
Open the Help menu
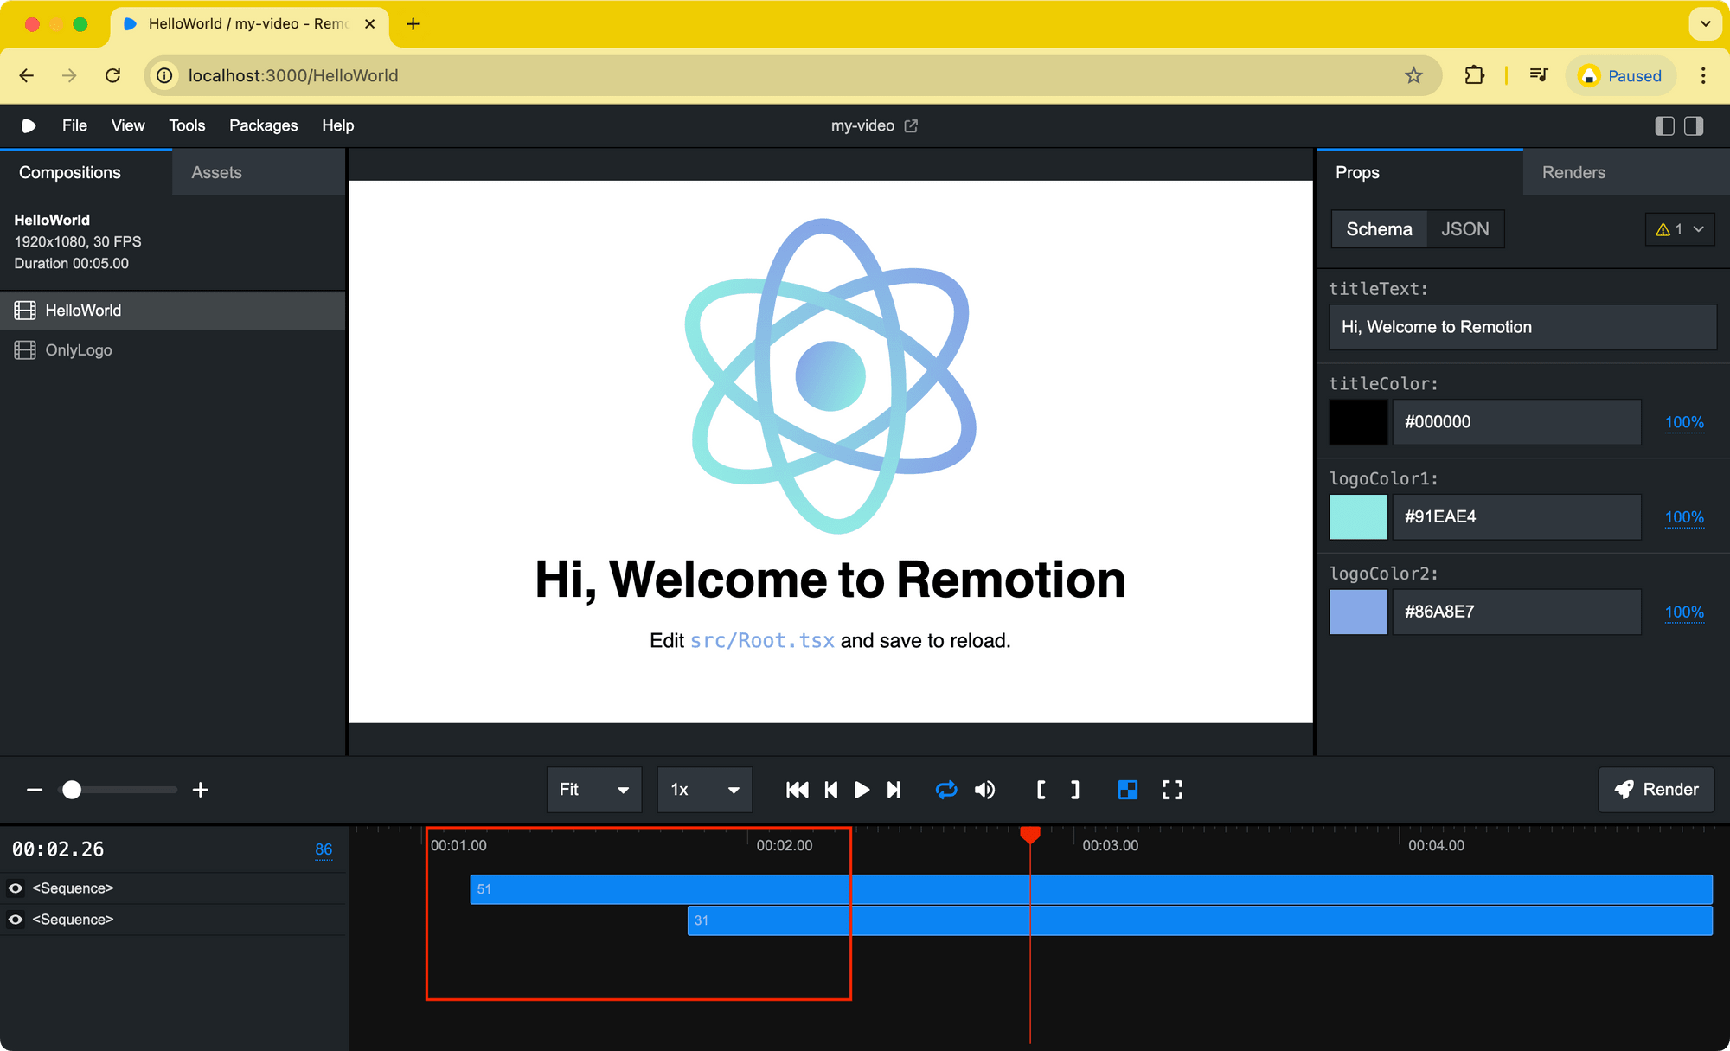coord(338,125)
